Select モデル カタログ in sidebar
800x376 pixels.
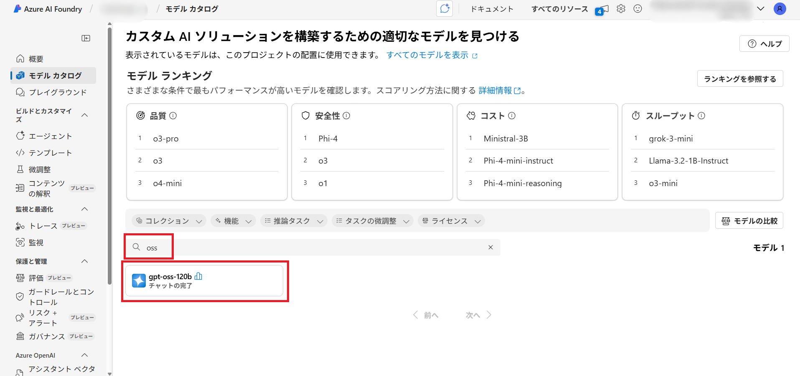coord(53,76)
